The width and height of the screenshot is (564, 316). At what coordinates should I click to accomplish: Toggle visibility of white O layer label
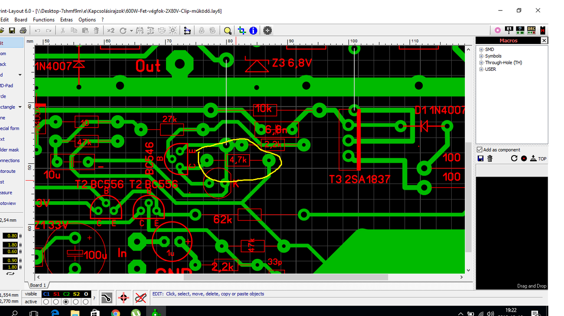point(86,294)
